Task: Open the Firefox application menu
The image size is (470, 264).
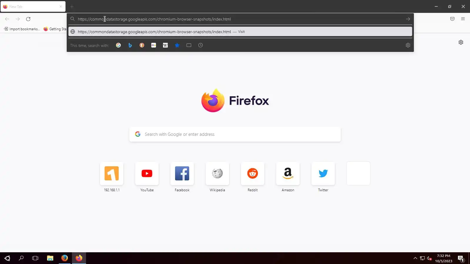Action: click(x=463, y=19)
